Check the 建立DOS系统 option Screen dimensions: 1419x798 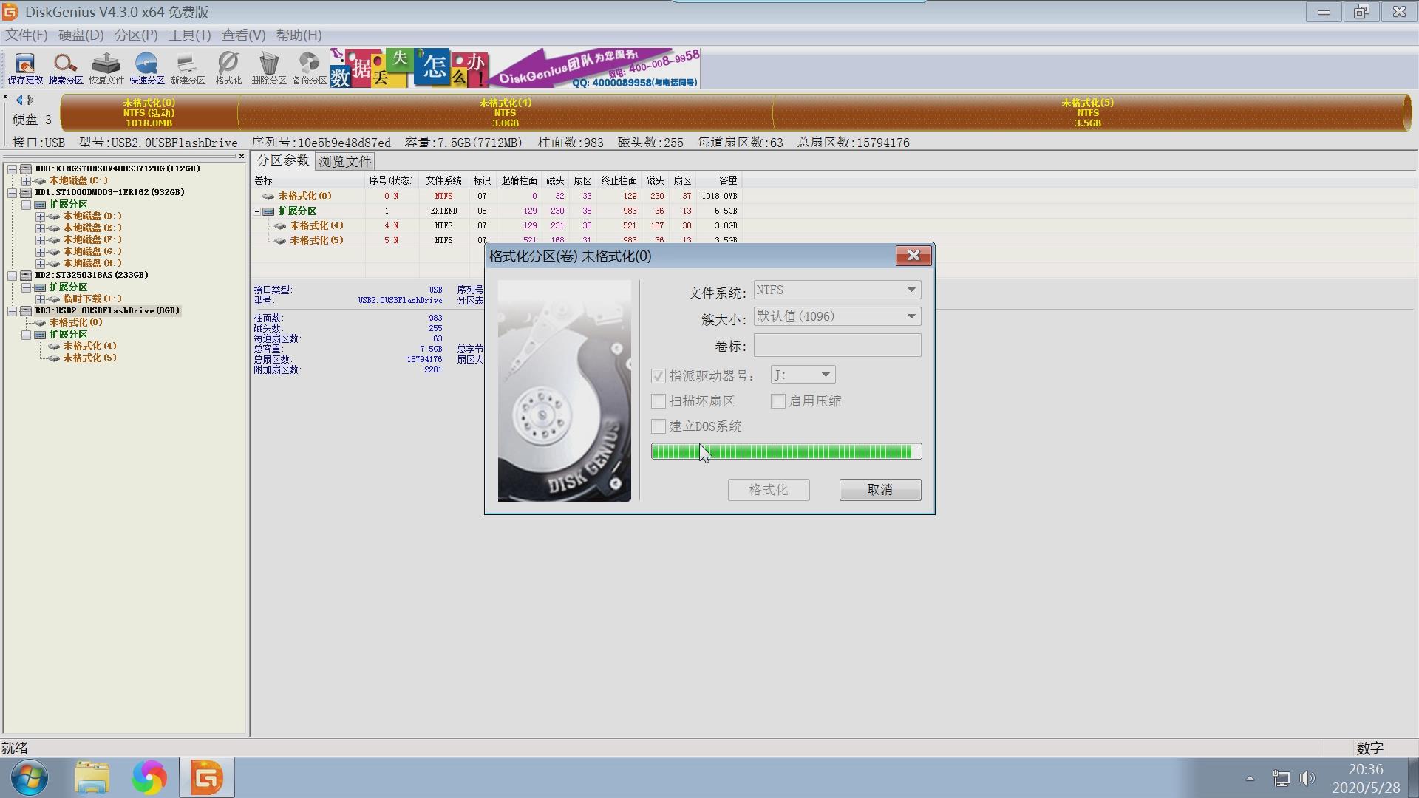click(x=658, y=426)
